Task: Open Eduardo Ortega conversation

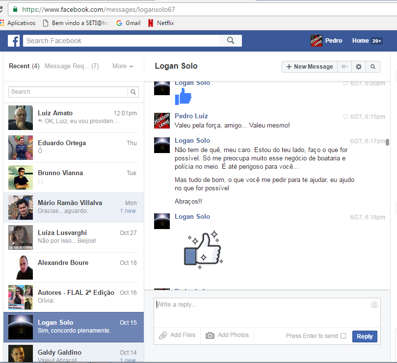Action: point(74,148)
